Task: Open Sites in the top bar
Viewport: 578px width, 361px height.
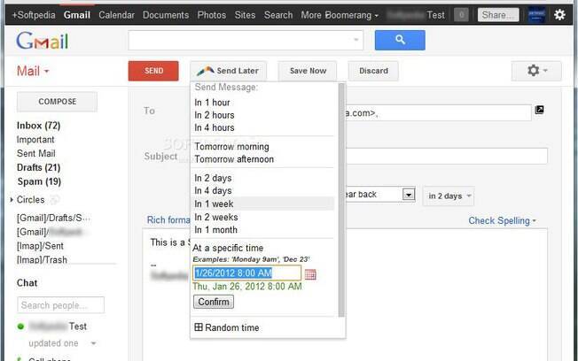Action: 245,15
